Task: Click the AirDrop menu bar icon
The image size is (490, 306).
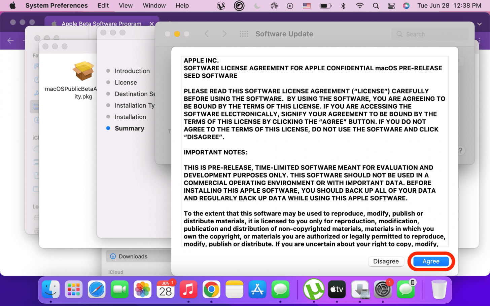Action: tap(274, 6)
